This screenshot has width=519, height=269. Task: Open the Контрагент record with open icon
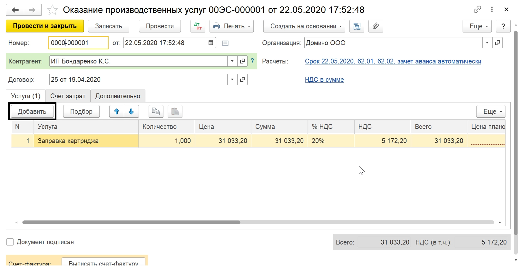point(242,61)
